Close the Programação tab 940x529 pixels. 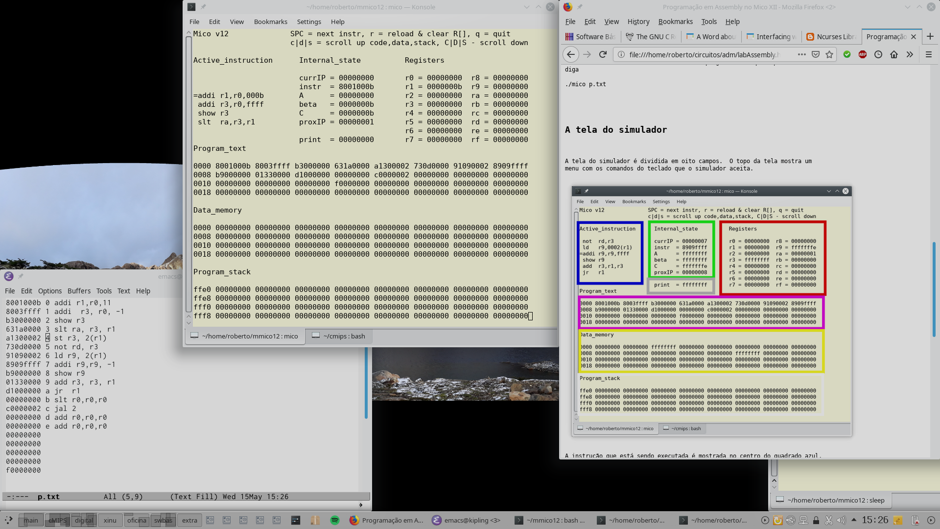(x=914, y=37)
